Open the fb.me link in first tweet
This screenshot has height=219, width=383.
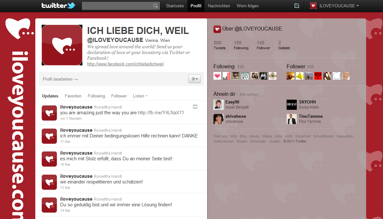click(x=161, y=113)
